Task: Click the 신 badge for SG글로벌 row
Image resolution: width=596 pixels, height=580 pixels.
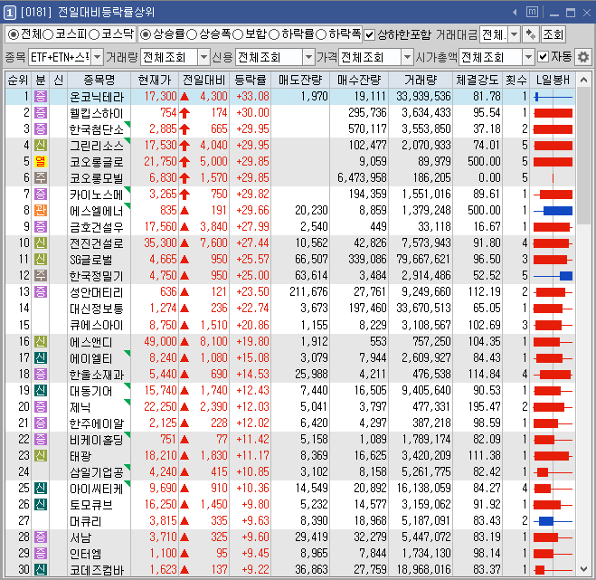Action: point(41,260)
